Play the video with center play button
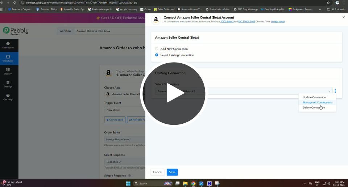The height and width of the screenshot is (187, 348). click(174, 94)
